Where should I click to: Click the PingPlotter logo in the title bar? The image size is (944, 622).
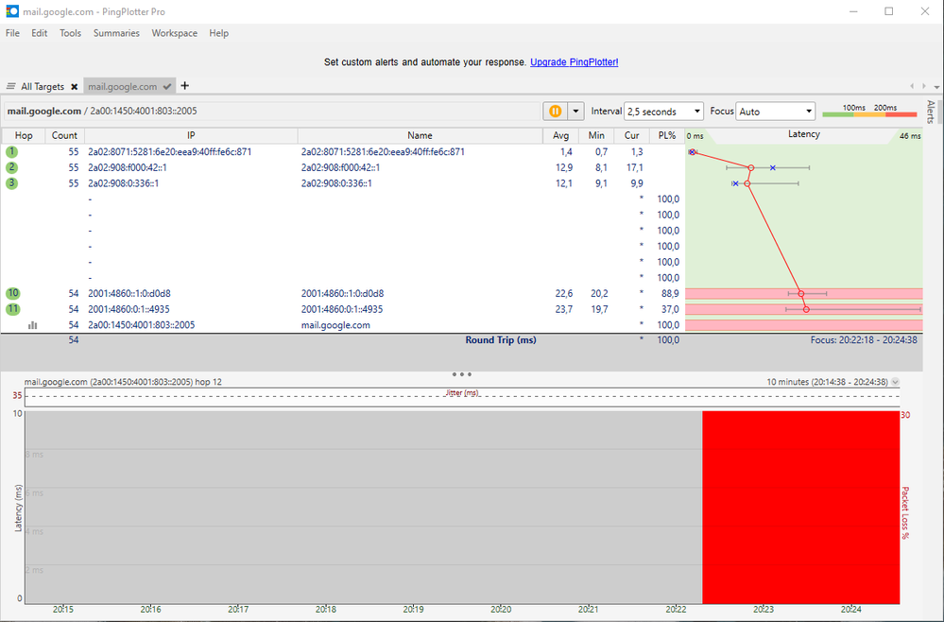click(11, 11)
